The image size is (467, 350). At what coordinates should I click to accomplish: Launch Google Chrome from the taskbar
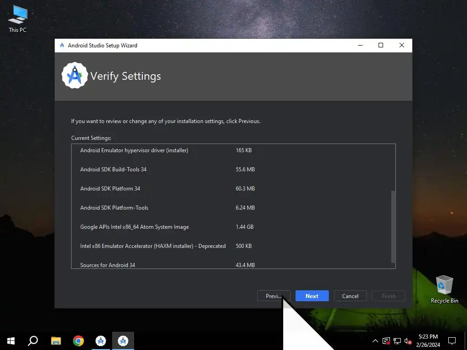point(78,341)
